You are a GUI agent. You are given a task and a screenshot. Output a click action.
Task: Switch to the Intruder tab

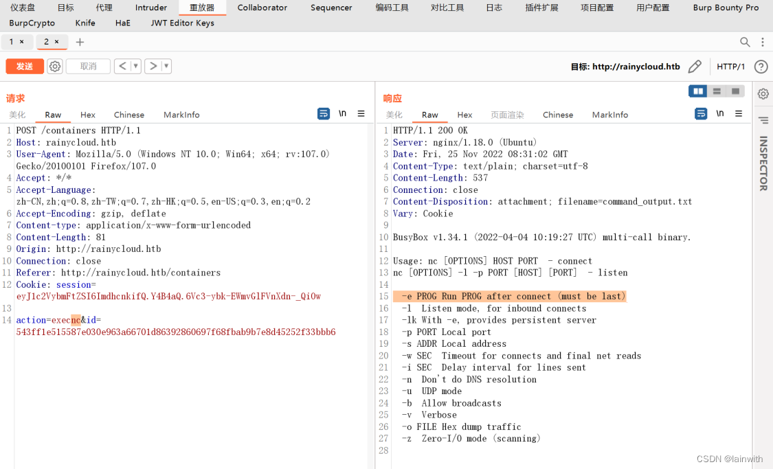pyautogui.click(x=151, y=8)
